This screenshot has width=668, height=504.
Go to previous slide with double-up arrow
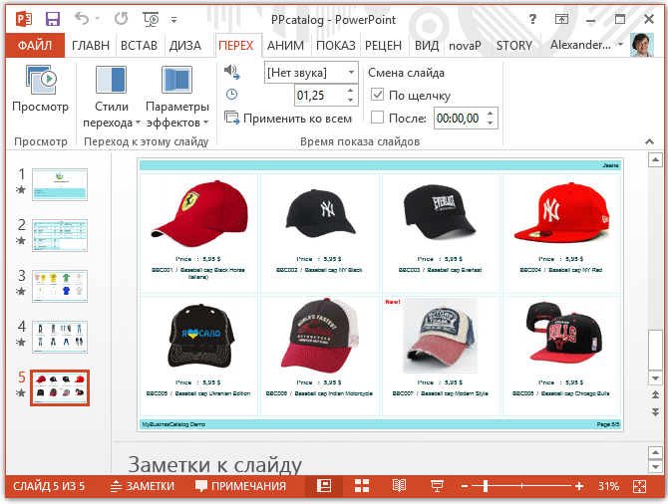pyautogui.click(x=655, y=395)
